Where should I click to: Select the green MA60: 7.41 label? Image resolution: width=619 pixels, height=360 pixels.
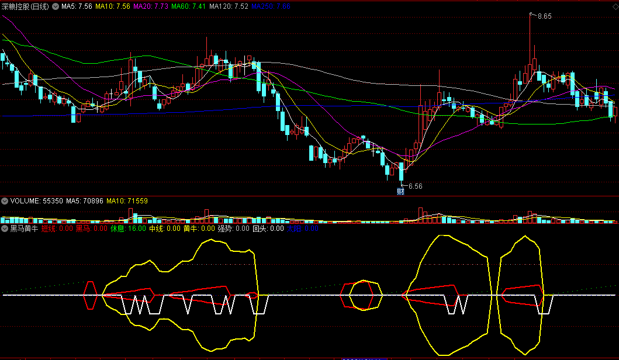point(189,6)
